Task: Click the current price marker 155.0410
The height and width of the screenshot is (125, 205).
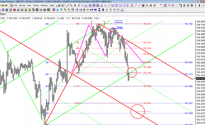Action: [x=201, y=79]
